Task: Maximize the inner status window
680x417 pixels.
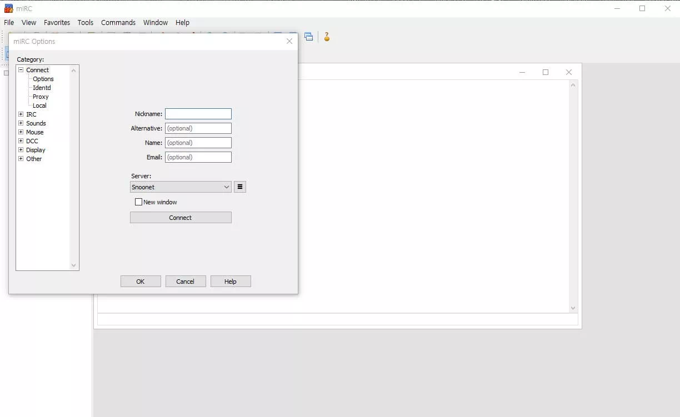Action: pyautogui.click(x=546, y=72)
